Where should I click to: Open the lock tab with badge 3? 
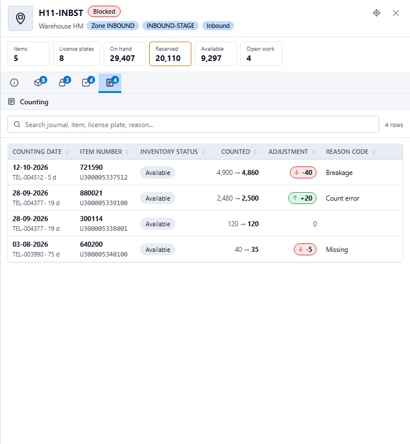(63, 83)
